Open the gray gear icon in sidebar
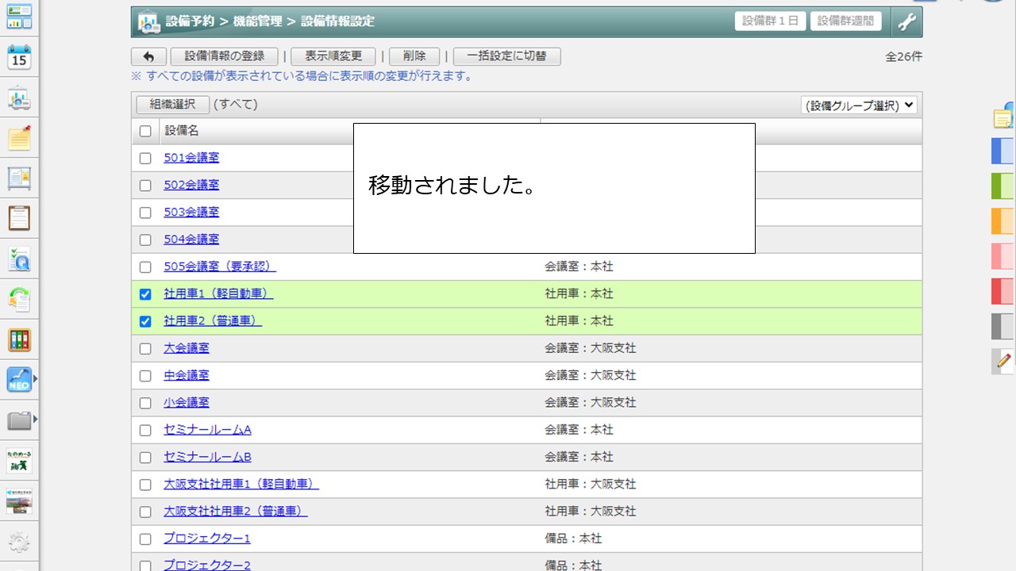The image size is (1016, 571). 19,542
